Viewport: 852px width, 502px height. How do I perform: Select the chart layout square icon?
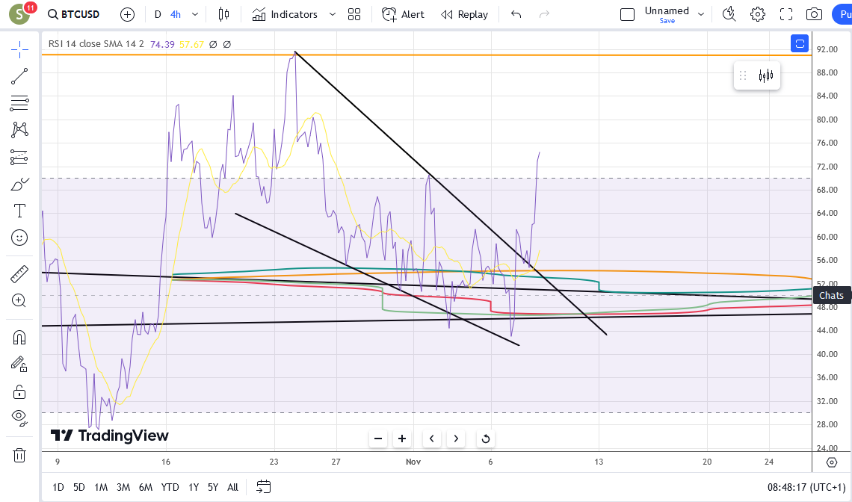pos(627,15)
